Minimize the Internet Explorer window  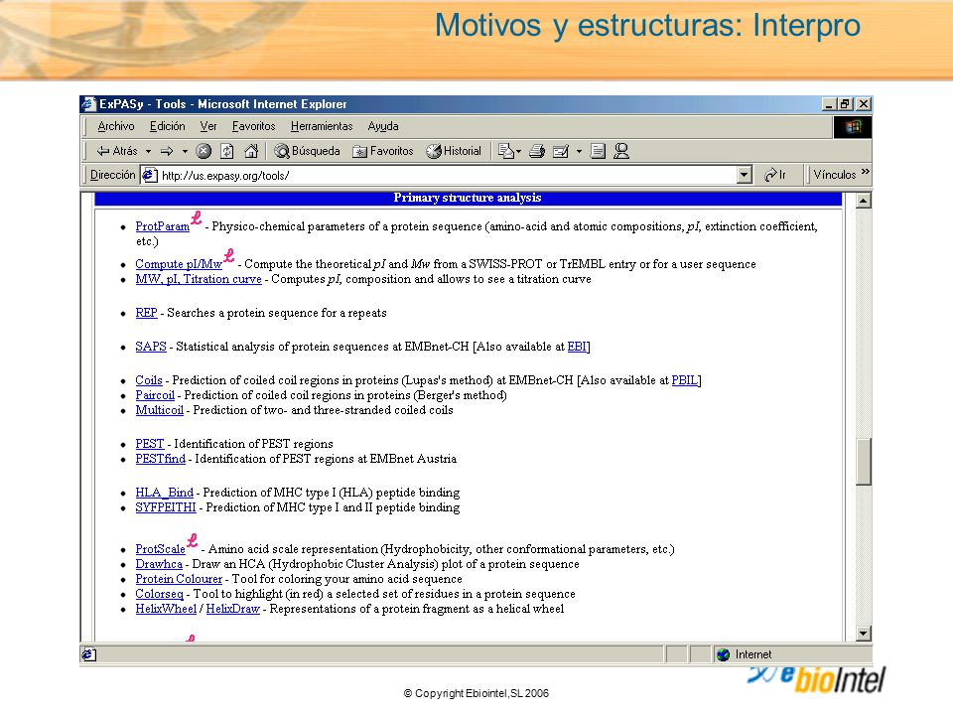828,104
